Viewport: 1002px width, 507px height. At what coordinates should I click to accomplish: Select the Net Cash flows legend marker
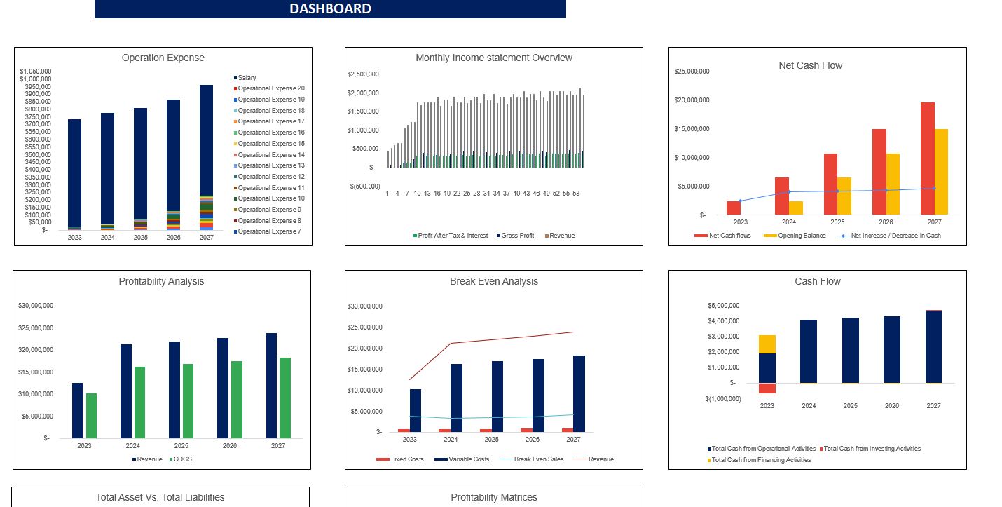coord(702,235)
